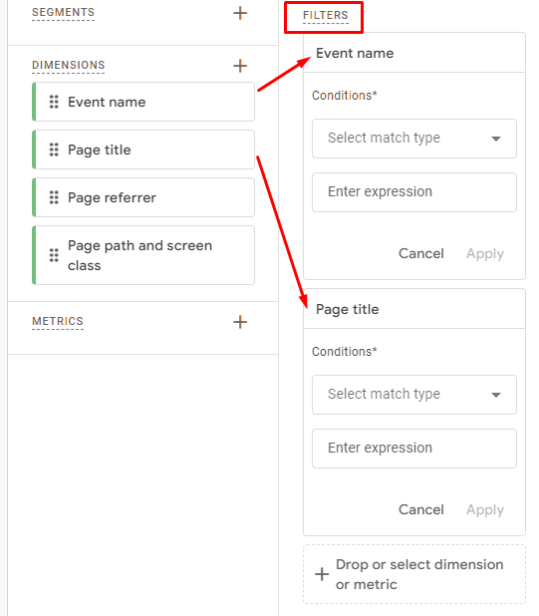Click plus icon in drop dimension box
539x616 pixels.
coord(322,574)
